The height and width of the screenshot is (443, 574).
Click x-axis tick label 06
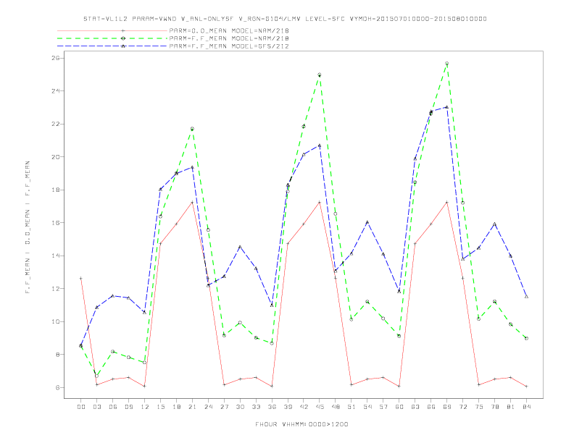[x=113, y=407]
